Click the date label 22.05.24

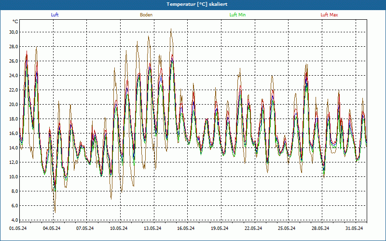[x=253, y=228]
